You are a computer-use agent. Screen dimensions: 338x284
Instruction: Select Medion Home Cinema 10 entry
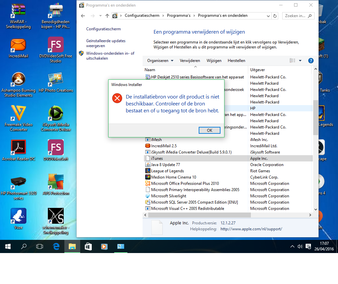pyautogui.click(x=228, y=177)
